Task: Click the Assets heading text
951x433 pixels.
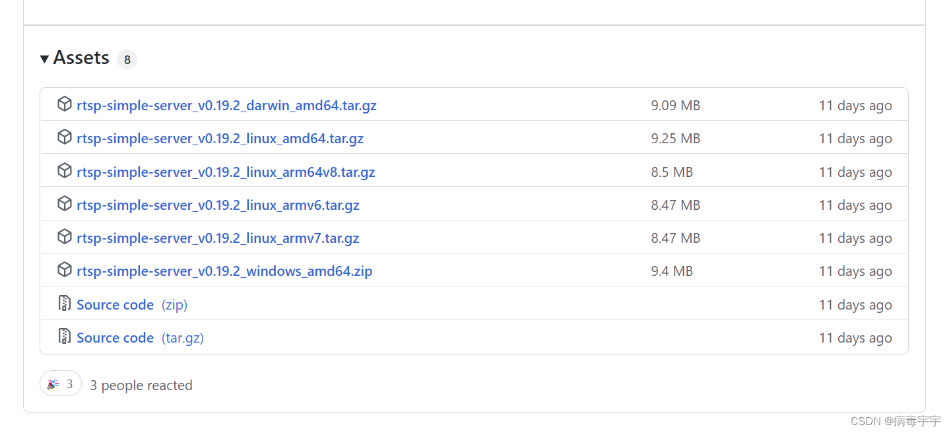Action: (x=81, y=58)
